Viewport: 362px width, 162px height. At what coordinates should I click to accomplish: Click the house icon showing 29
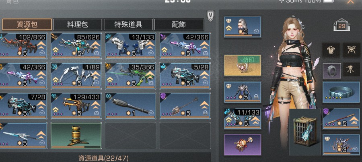[x=341, y=24]
